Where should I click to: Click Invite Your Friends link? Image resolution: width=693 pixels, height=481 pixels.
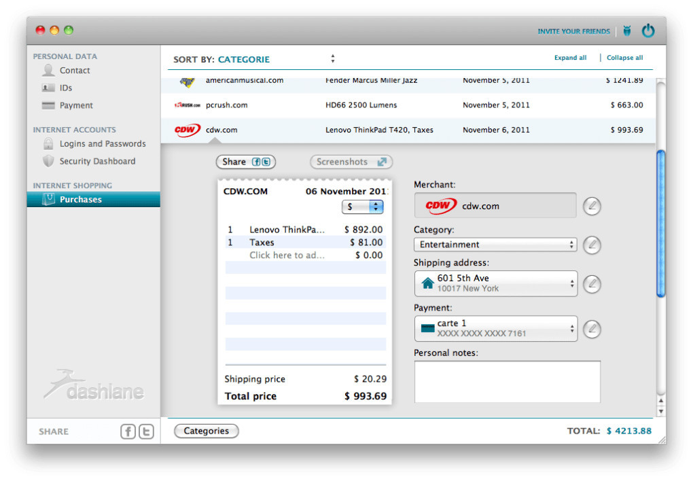pyautogui.click(x=573, y=31)
